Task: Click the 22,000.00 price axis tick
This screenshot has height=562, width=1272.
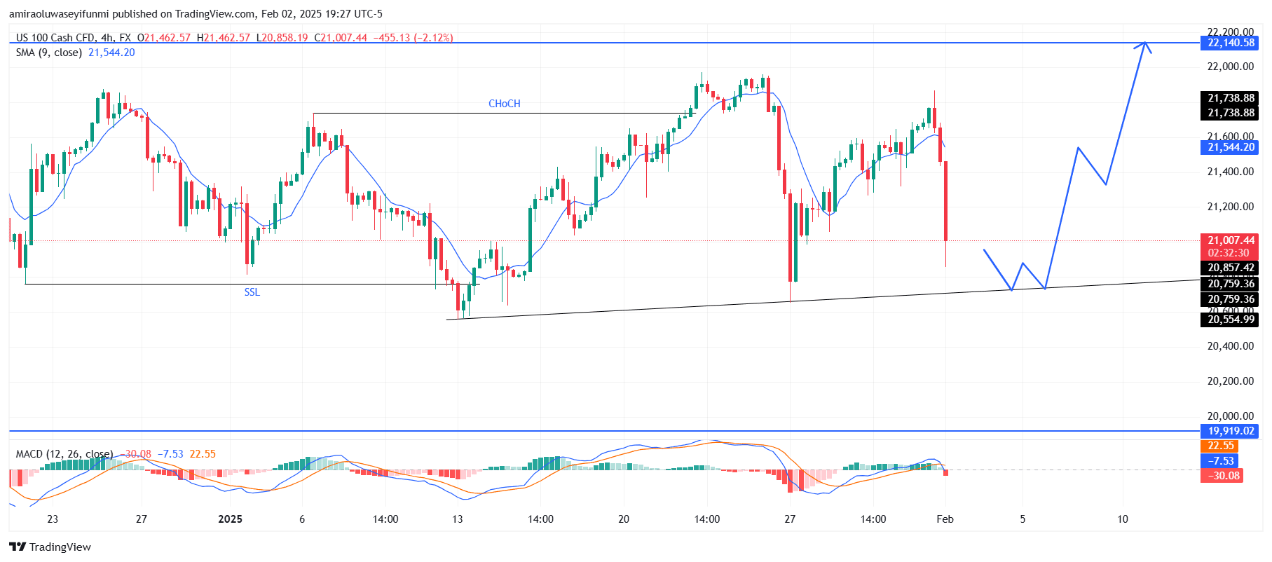Action: click(x=1231, y=67)
